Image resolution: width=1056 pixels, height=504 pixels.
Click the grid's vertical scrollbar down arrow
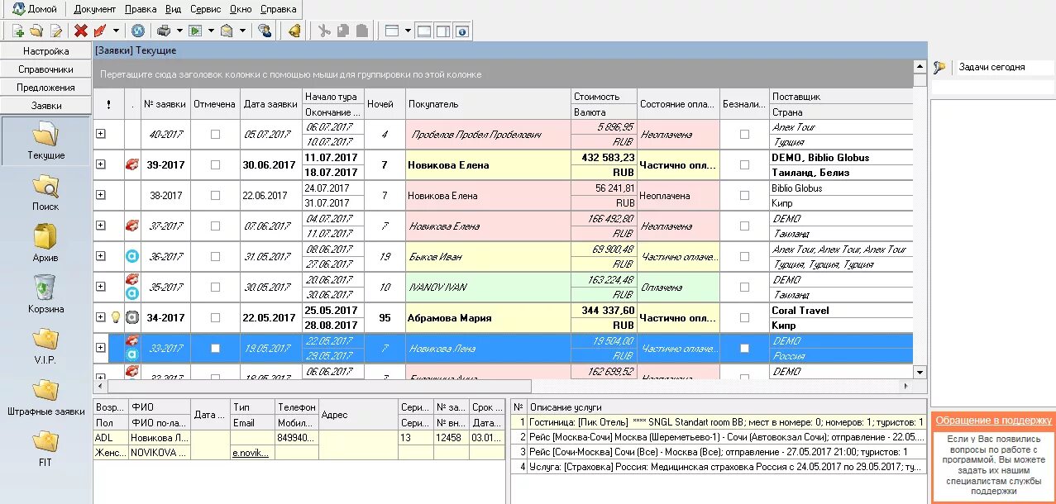[920, 372]
